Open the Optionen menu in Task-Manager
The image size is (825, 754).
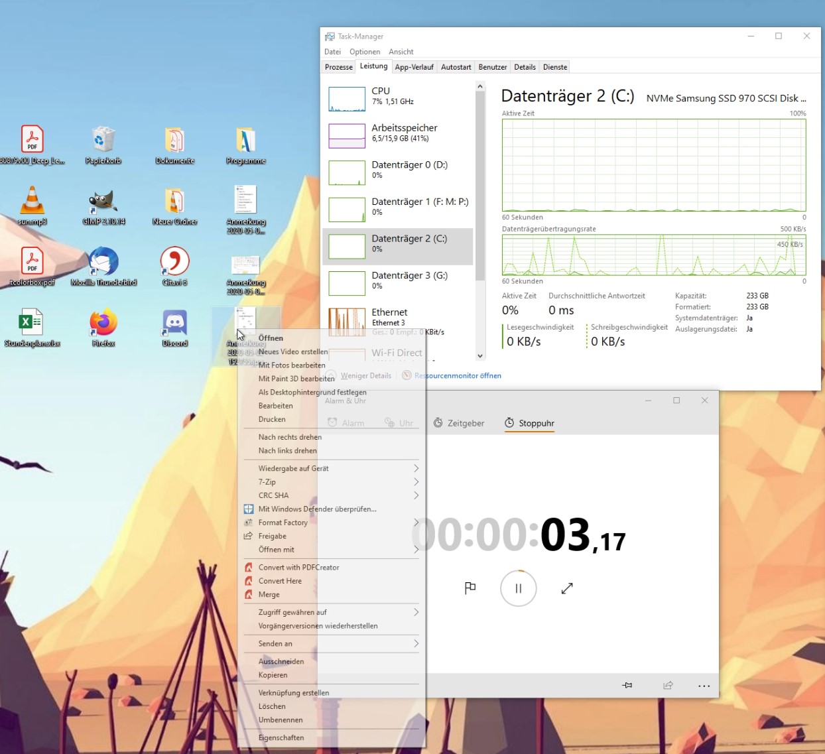coord(365,52)
